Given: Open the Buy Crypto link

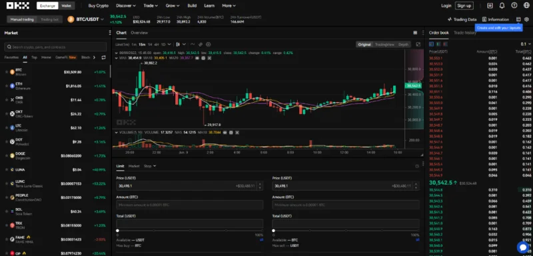Looking at the screenshot, I should [98, 5].
